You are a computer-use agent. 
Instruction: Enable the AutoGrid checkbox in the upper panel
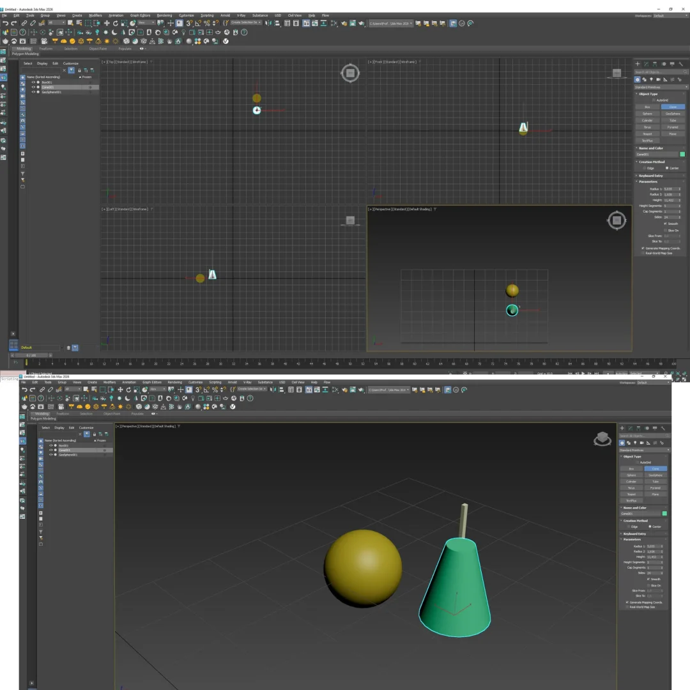tap(654, 100)
